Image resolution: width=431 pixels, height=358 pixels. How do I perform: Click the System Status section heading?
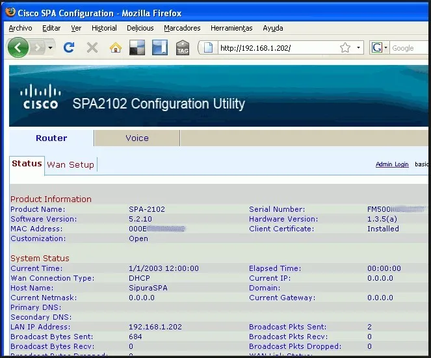pos(40,259)
